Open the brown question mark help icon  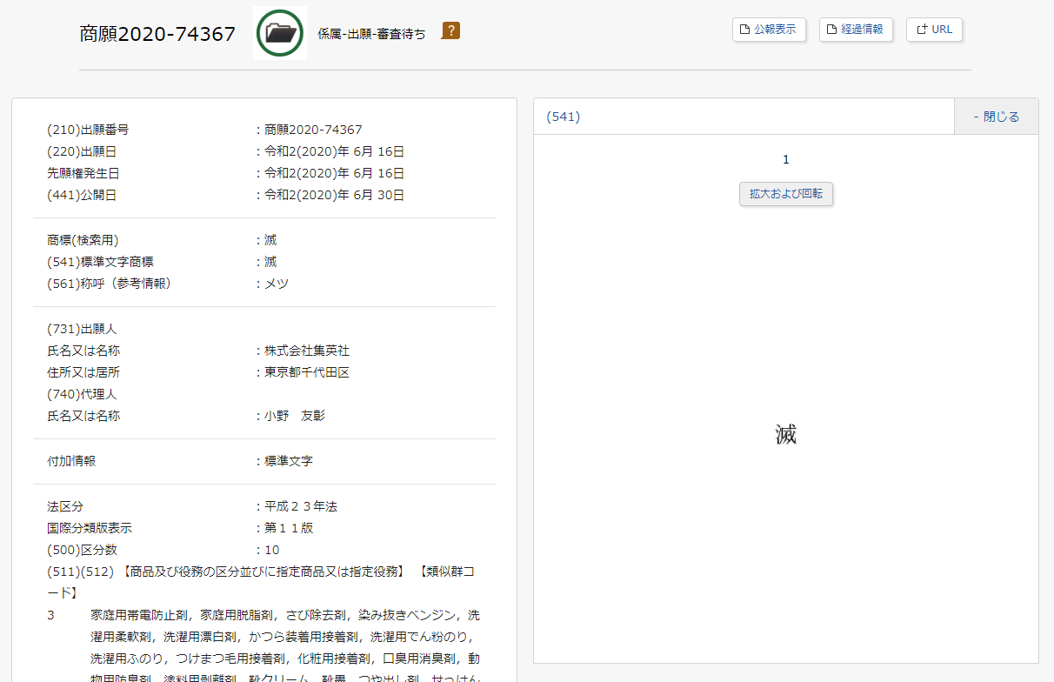(450, 30)
